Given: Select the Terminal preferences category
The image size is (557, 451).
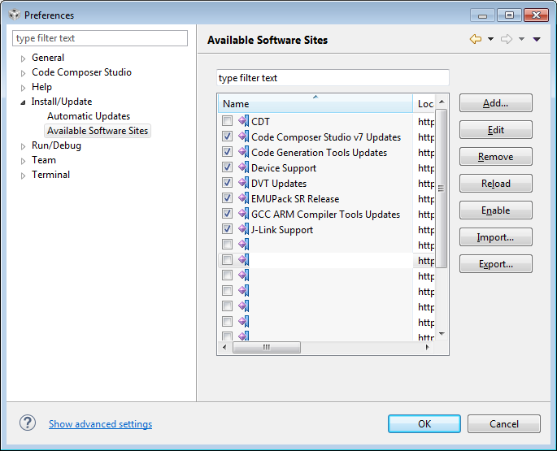Looking at the screenshot, I should click(50, 175).
